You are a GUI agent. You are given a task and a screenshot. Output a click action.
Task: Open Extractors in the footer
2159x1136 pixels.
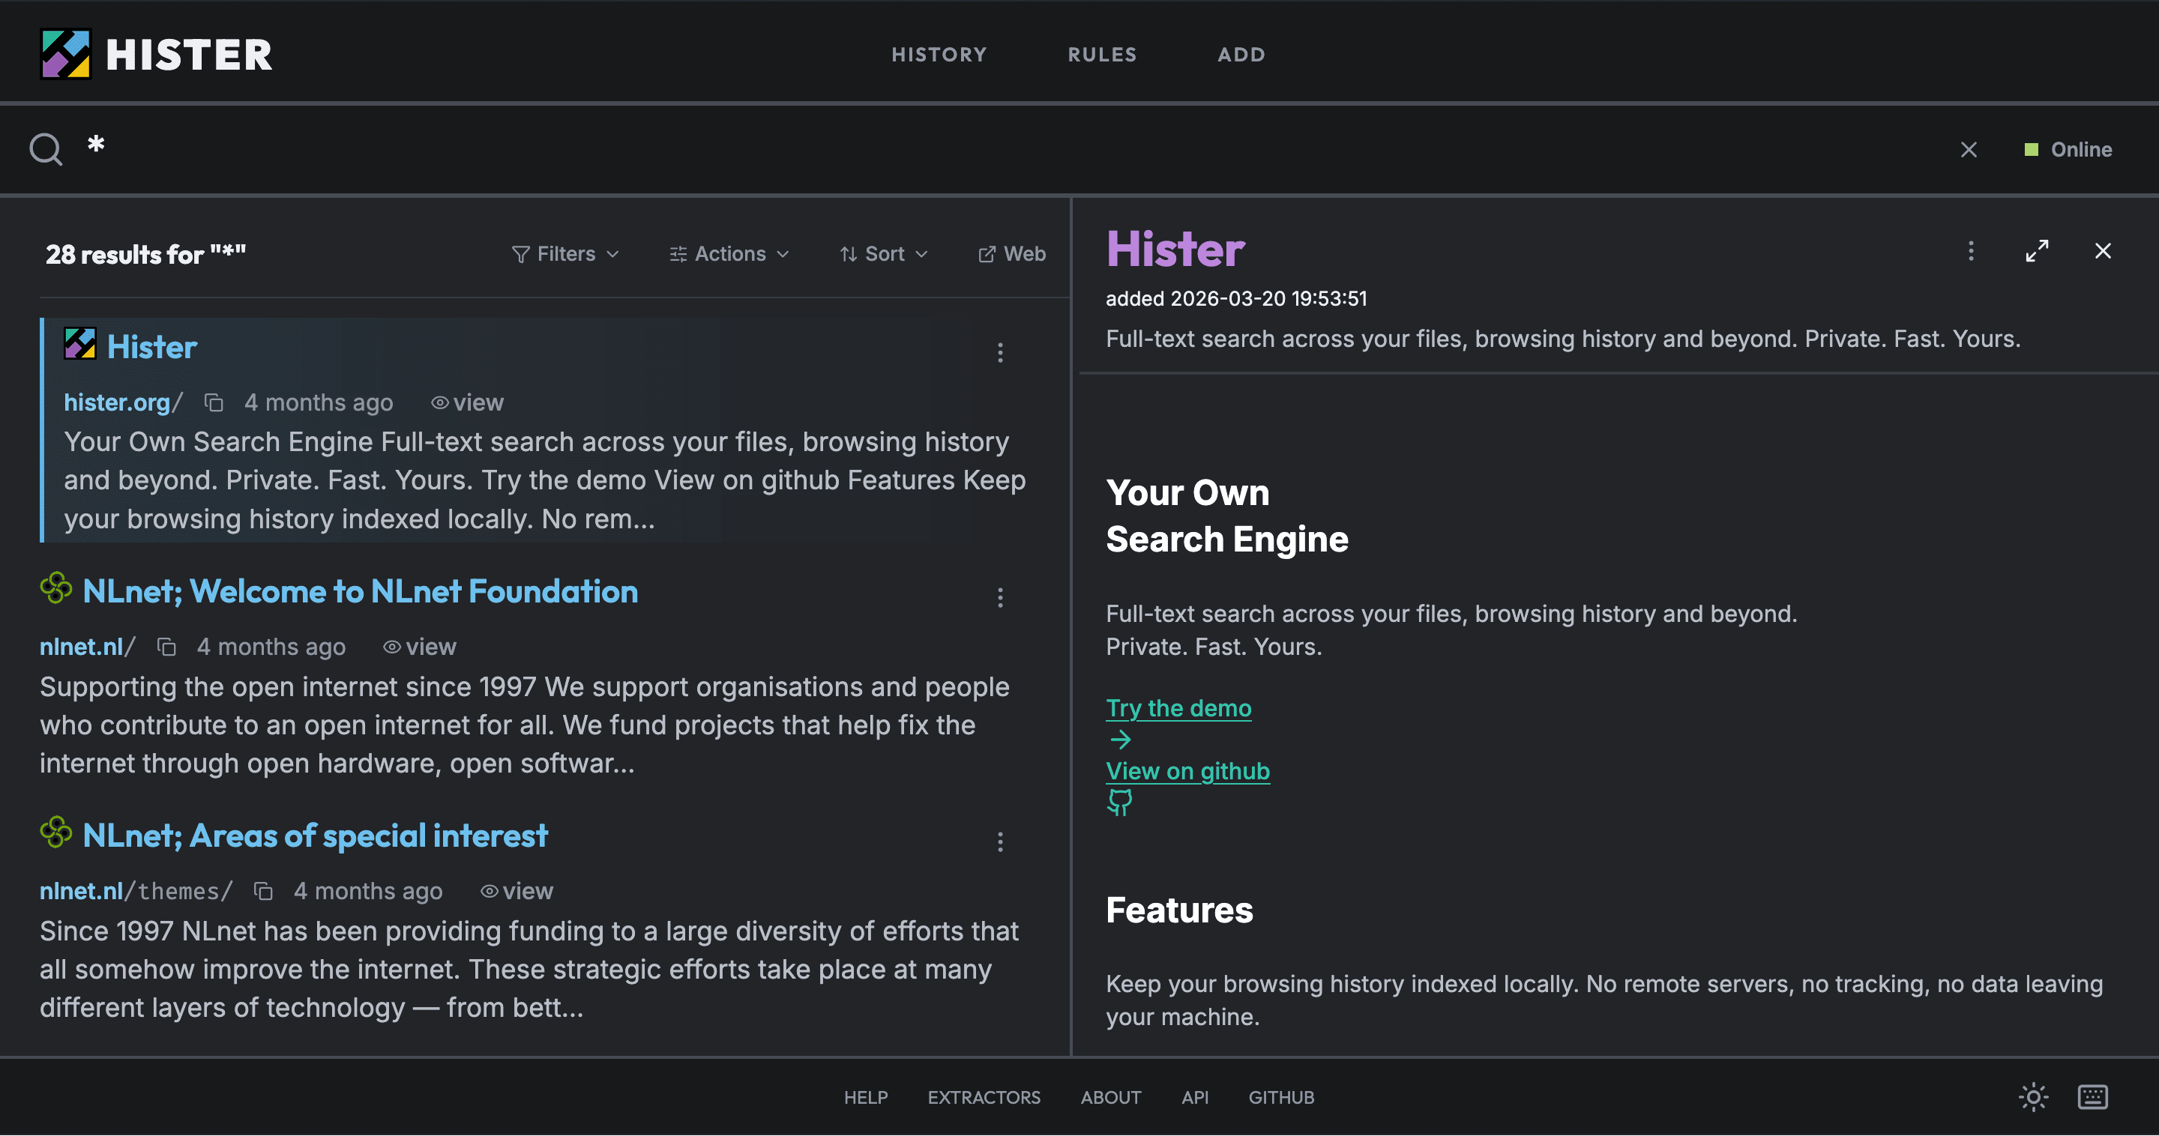click(x=984, y=1098)
